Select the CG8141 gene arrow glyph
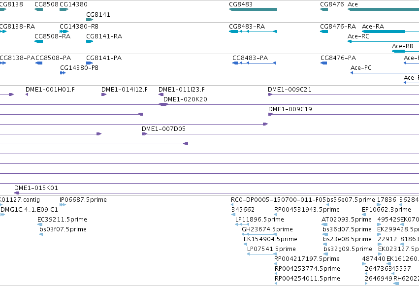The image size is (419, 286). point(90,20)
